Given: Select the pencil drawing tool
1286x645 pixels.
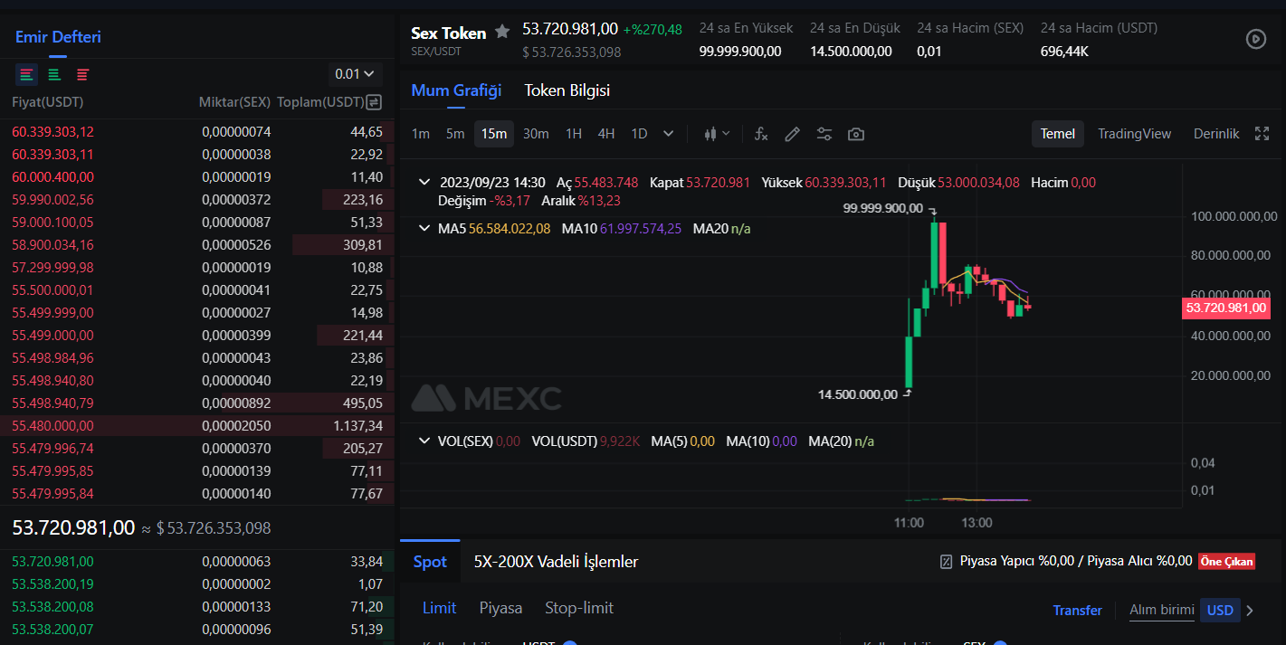Looking at the screenshot, I should pyautogui.click(x=792, y=134).
